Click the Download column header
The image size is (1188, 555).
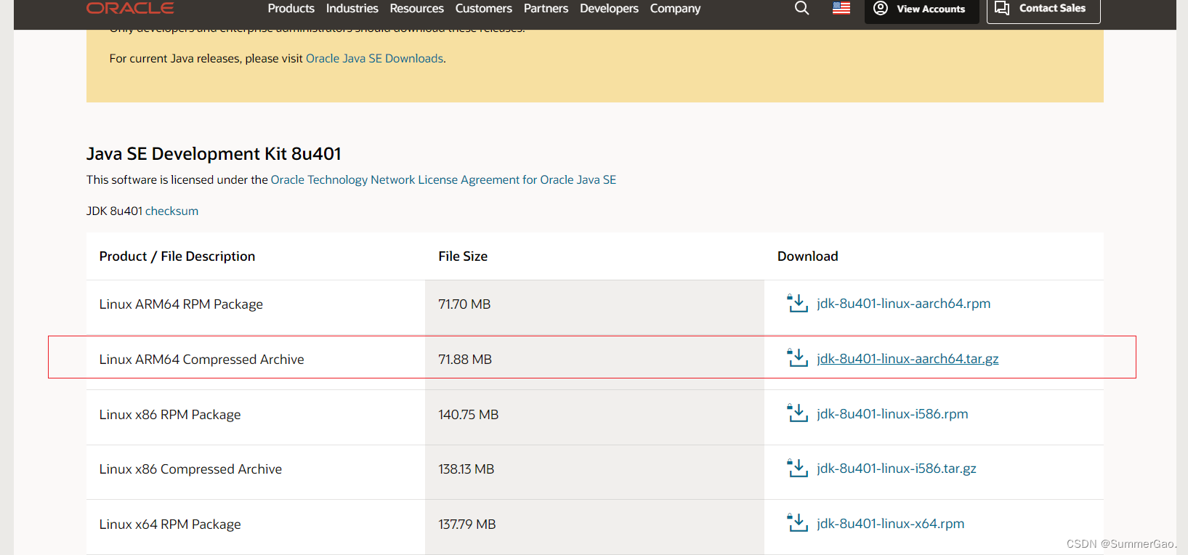807,256
